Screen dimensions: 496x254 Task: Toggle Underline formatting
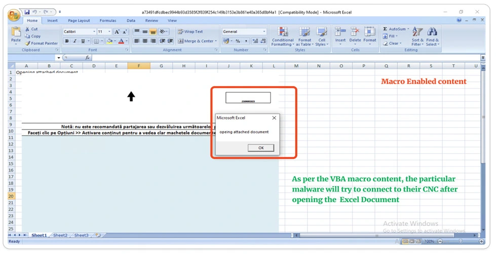click(x=83, y=41)
